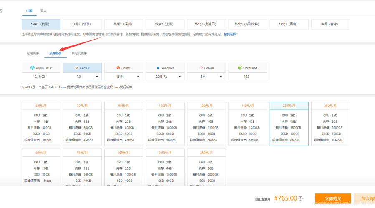Click the Ubuntu logo icon

tap(118, 68)
